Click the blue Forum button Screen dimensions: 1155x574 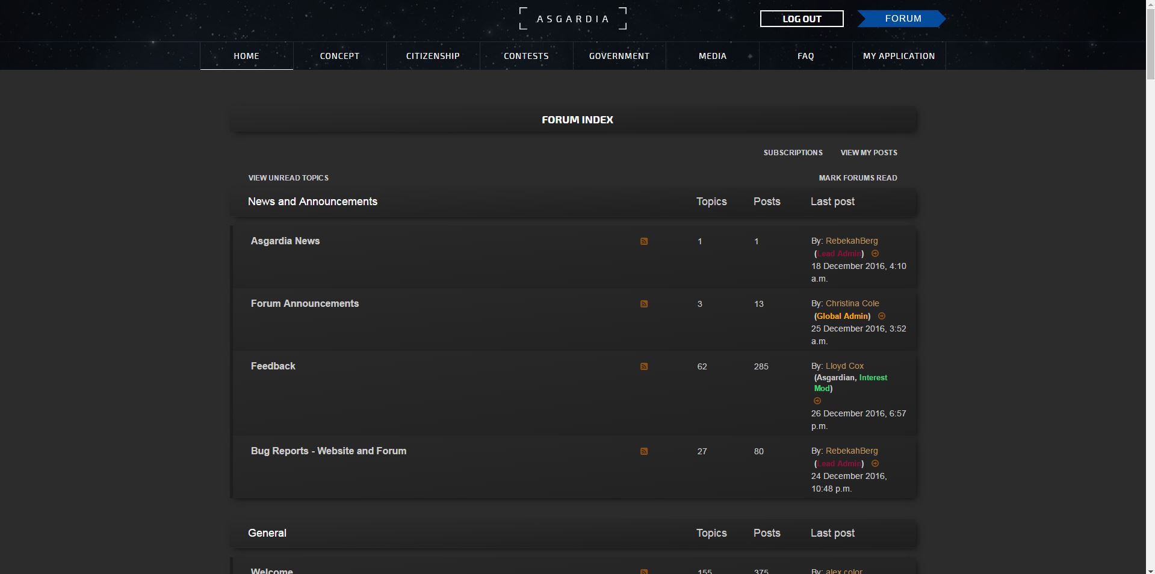(902, 19)
